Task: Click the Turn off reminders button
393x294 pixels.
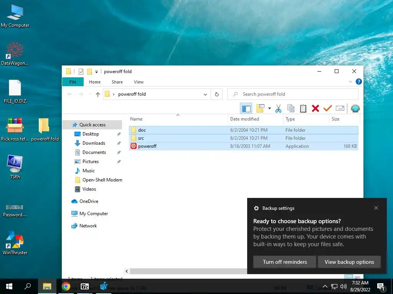Action: pos(285,262)
